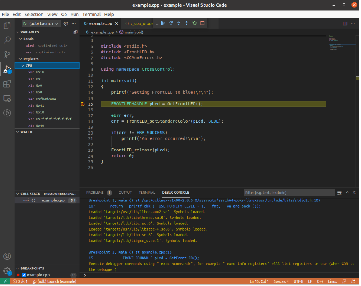361x286 pixels.
Task: Click the debug console filter input
Action: [x=288, y=193]
